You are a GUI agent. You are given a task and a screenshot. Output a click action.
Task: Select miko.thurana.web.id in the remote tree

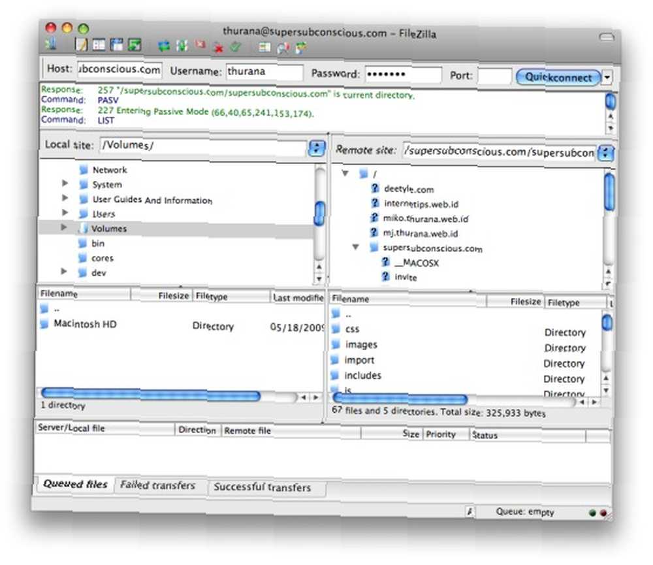click(426, 218)
